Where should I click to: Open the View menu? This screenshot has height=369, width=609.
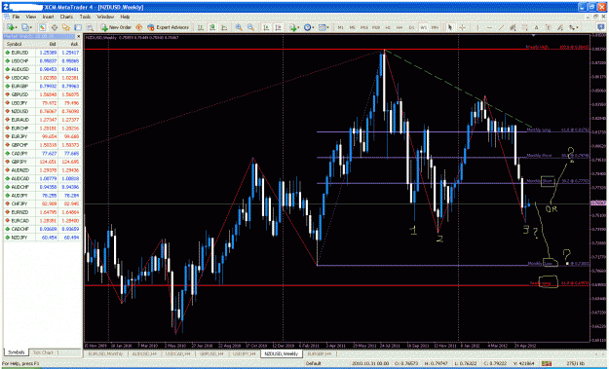pos(30,18)
